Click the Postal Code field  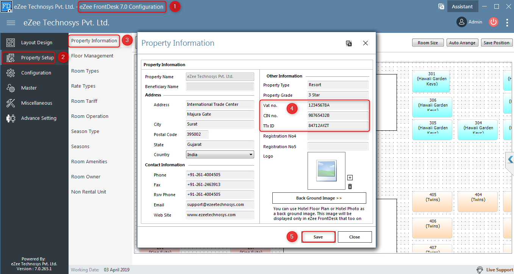coord(197,135)
